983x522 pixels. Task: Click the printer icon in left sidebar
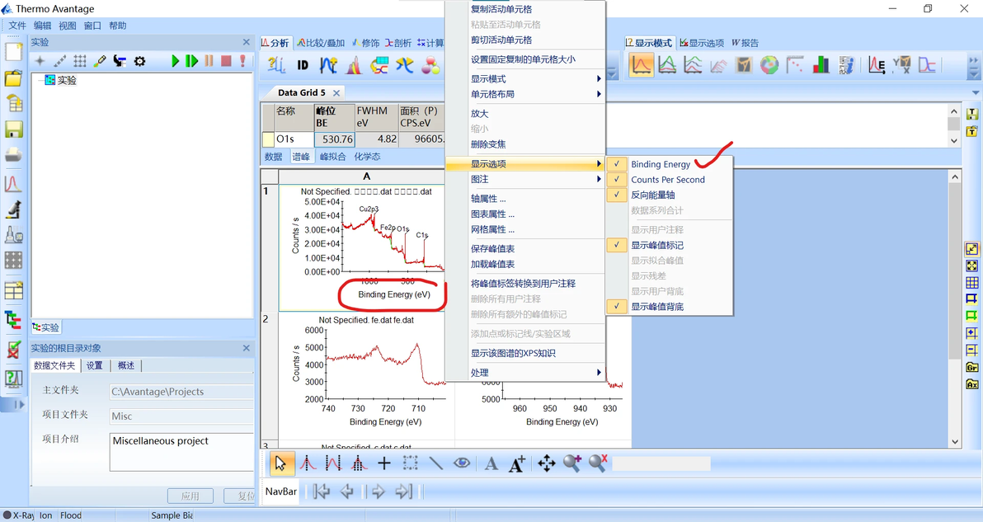[x=14, y=155]
